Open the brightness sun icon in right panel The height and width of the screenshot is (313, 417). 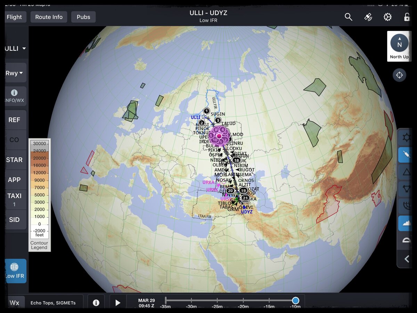406,137
